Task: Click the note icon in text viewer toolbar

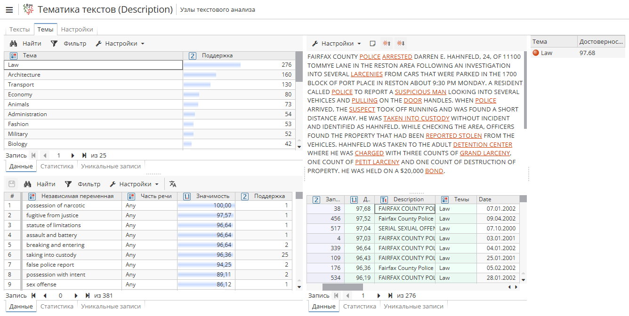Action: point(372,43)
